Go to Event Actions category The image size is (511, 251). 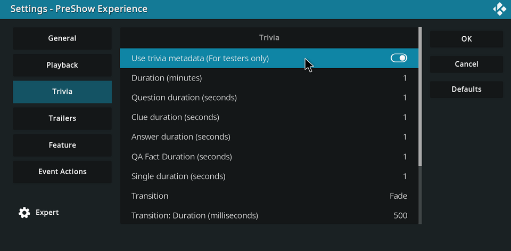click(62, 172)
